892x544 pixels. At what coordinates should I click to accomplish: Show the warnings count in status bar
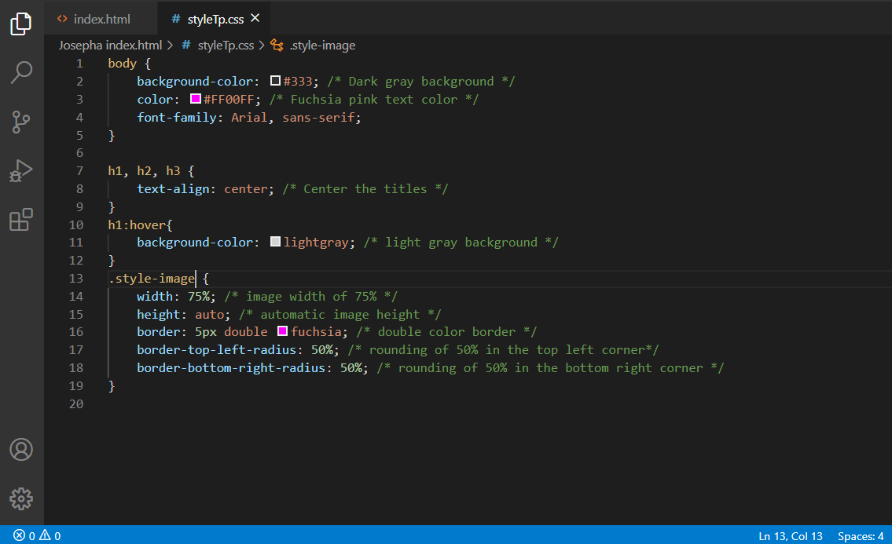[50, 535]
